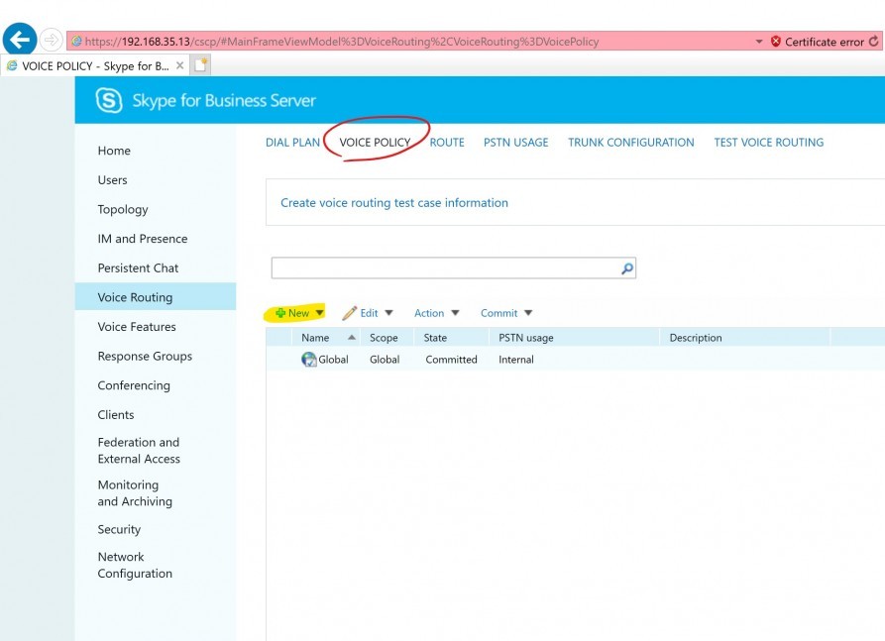885x641 pixels.
Task: Open the Action dropdown menu
Action: pyautogui.click(x=437, y=313)
